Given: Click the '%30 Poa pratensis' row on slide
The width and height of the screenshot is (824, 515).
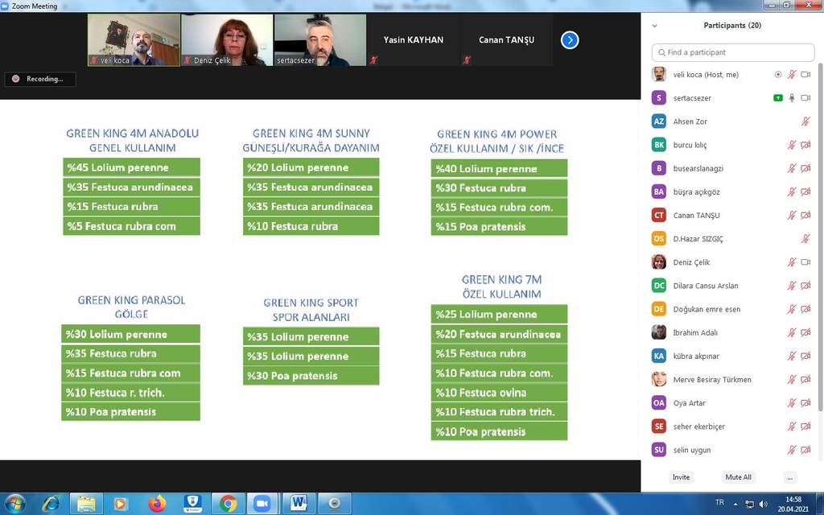Looking at the screenshot, I should click(x=311, y=376).
